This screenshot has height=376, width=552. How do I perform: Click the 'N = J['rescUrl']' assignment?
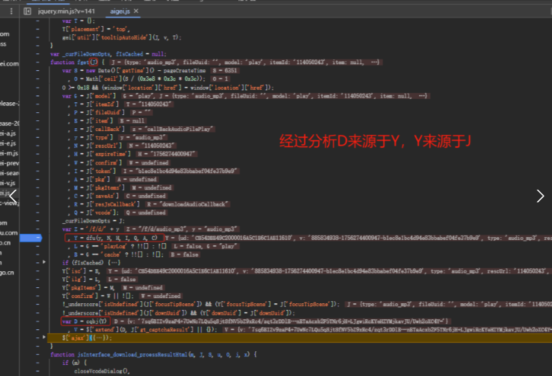[x=98, y=146]
